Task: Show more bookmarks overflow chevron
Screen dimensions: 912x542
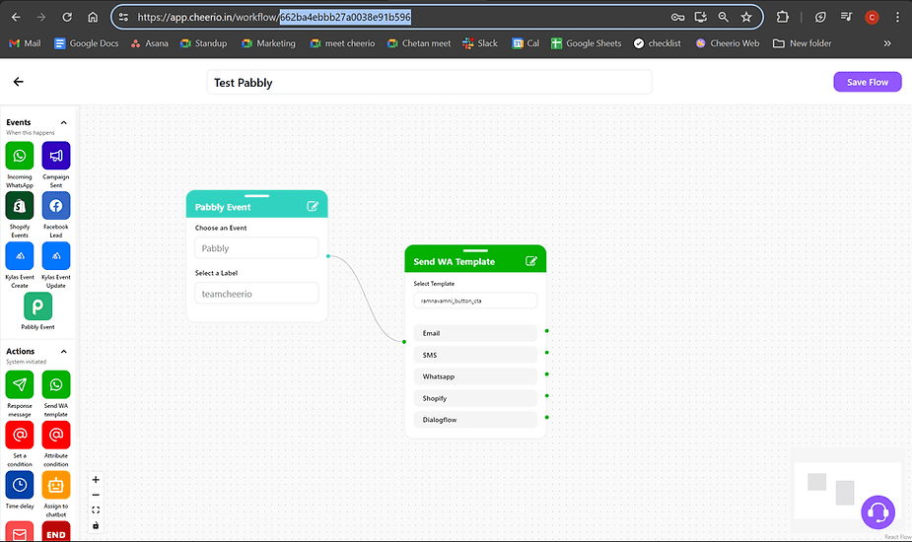Action: [x=887, y=43]
